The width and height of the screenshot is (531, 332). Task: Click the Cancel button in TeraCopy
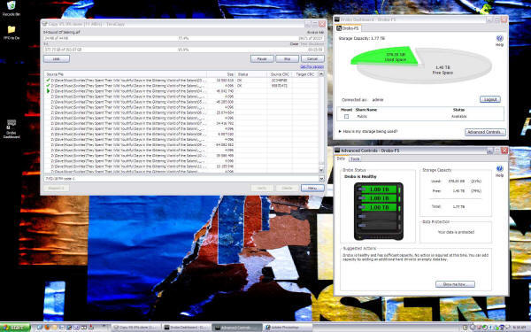[312, 58]
